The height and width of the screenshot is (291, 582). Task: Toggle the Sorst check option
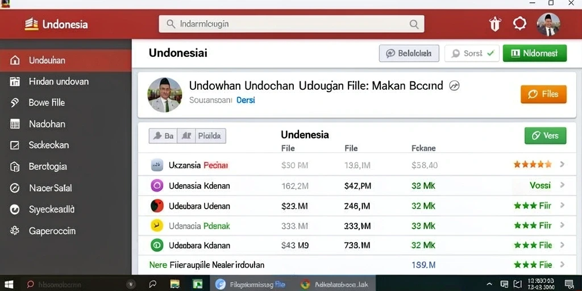click(x=472, y=53)
